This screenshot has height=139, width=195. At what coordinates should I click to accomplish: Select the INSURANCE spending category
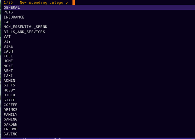tap(14, 17)
